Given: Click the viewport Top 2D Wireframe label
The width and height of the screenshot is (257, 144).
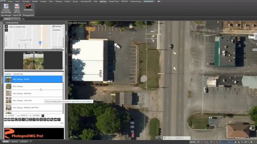Looking at the screenshot, I should (x=78, y=23).
